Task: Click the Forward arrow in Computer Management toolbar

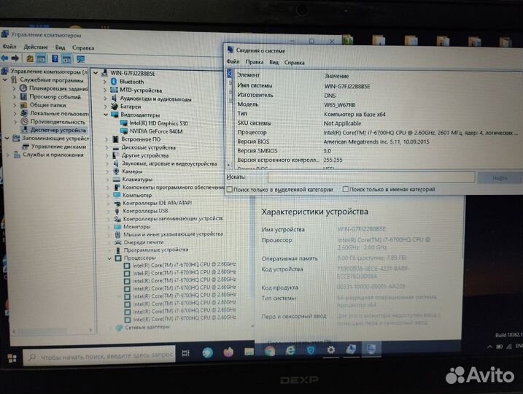Action: coord(15,58)
